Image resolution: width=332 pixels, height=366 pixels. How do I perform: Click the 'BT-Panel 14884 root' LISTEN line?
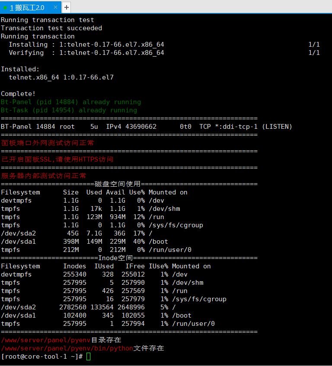[x=146, y=127]
